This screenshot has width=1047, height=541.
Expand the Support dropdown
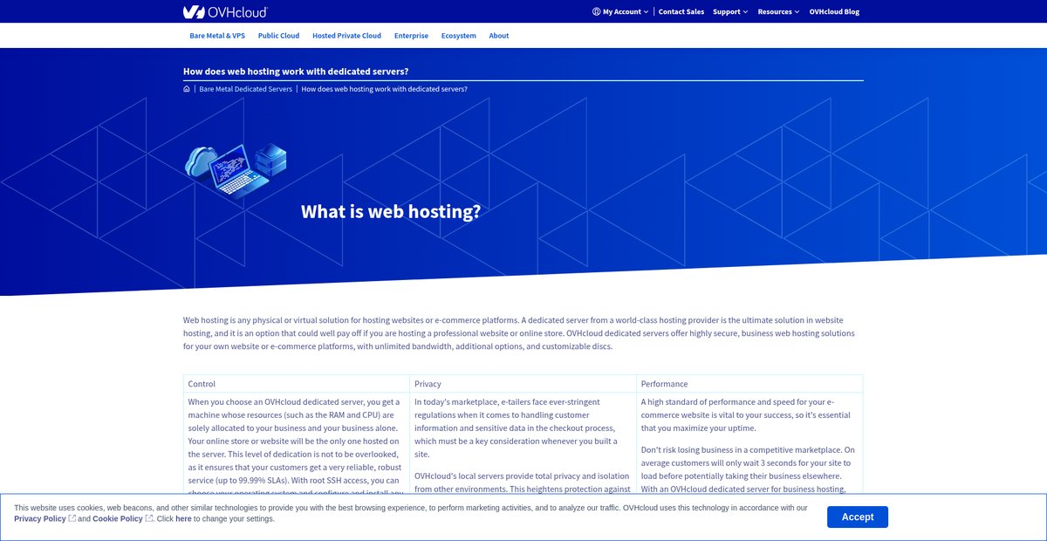730,11
